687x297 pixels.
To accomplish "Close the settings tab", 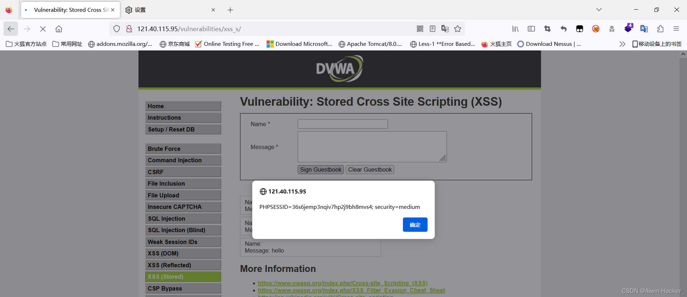I will [x=213, y=10].
